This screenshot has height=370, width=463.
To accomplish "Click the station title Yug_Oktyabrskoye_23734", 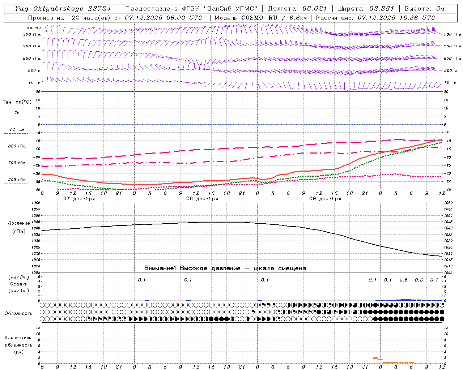I will point(63,9).
